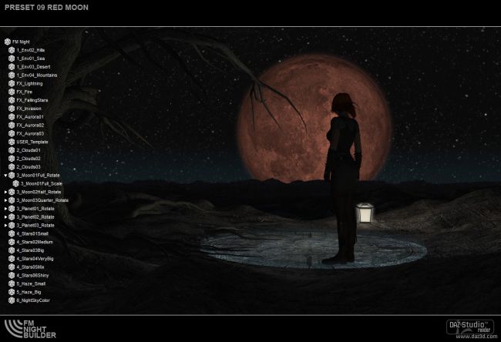
Task: Collapse the 3_Moon01Full_Rotate node
Action: click(5, 176)
